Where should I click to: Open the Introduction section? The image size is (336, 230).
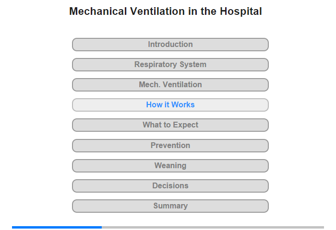[170, 45]
